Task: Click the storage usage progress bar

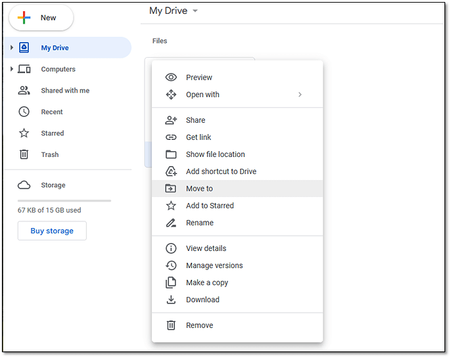Action: point(64,200)
